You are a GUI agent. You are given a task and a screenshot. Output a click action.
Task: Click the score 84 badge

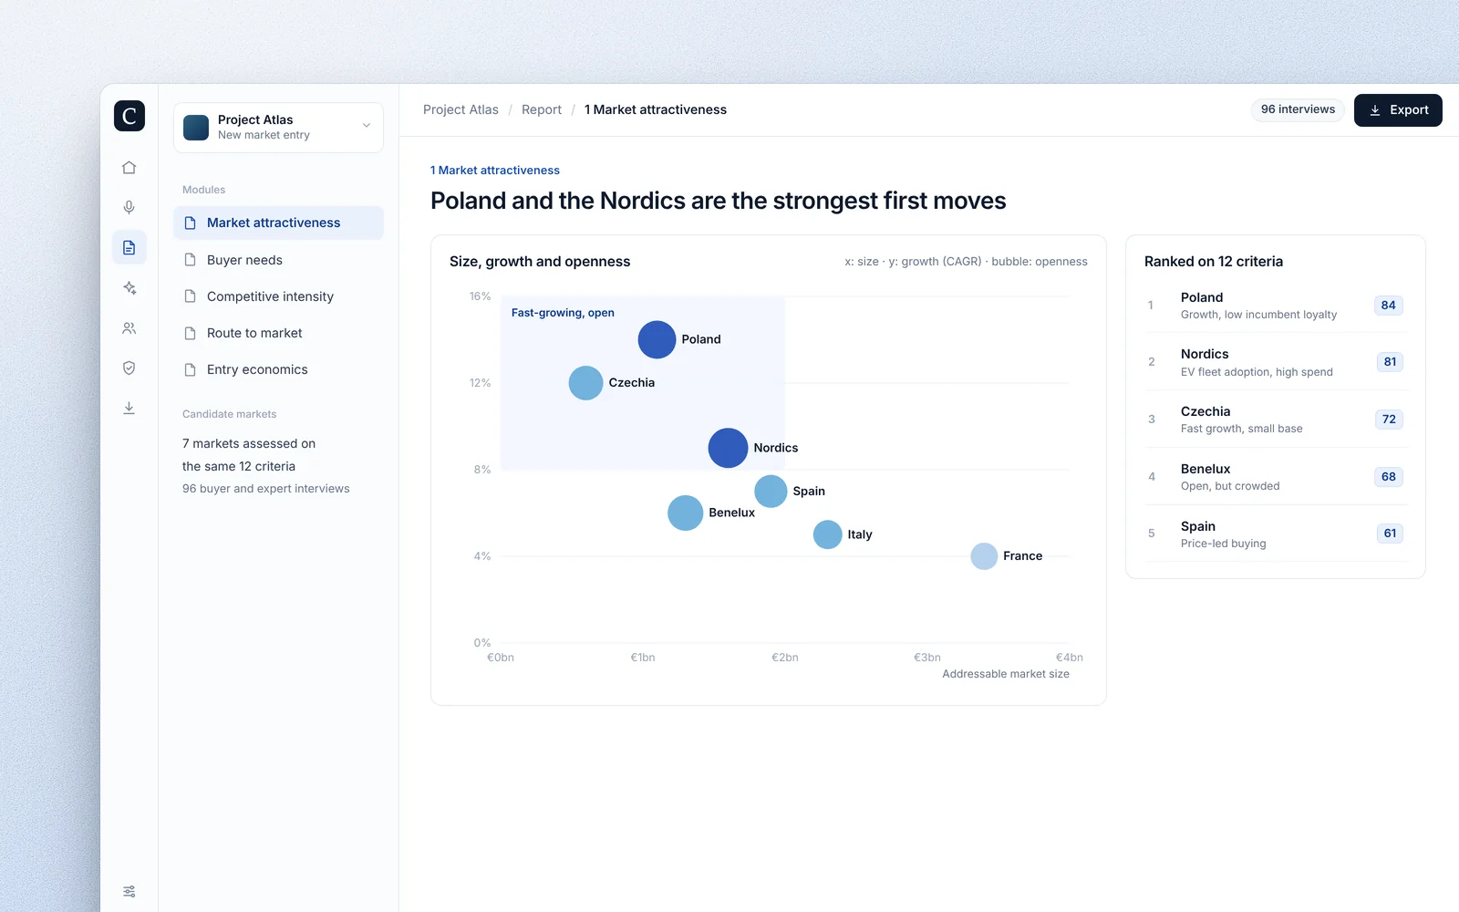click(1388, 306)
